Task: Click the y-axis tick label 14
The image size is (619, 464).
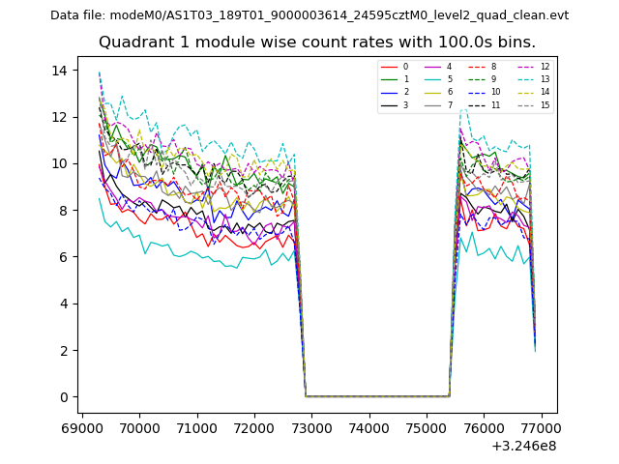Action: (58, 71)
